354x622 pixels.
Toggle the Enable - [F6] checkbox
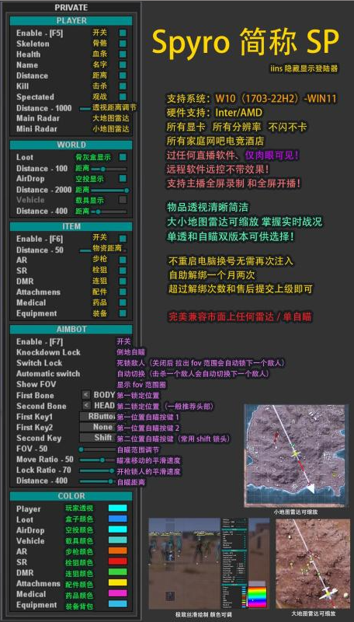(123, 239)
